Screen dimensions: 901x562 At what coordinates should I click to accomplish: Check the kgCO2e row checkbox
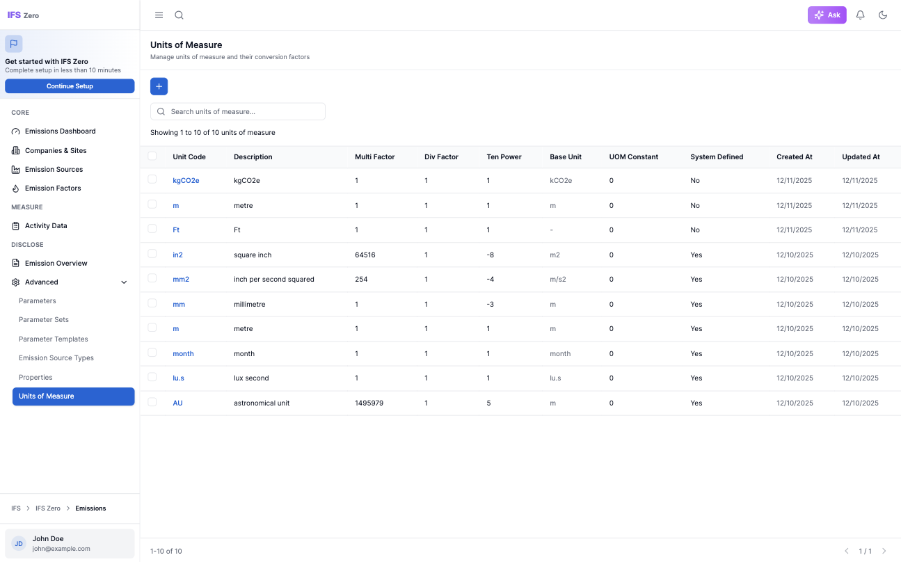tap(152, 179)
